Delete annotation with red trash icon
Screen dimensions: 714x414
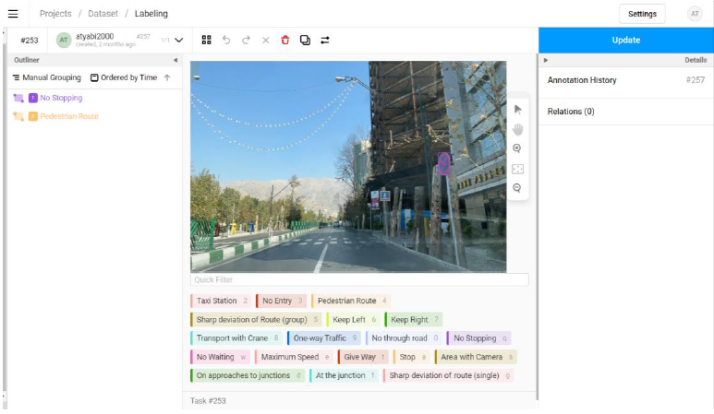pyautogui.click(x=284, y=41)
